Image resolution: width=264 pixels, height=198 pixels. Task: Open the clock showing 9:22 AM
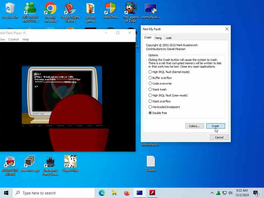242,193
